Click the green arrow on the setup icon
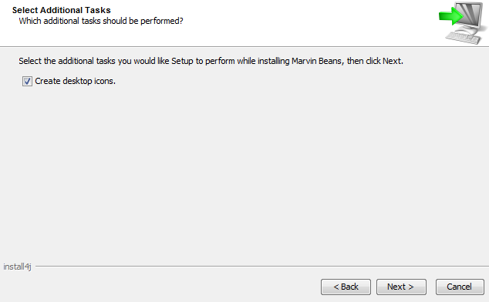Image resolution: width=489 pixels, height=302 pixels. tap(450, 15)
